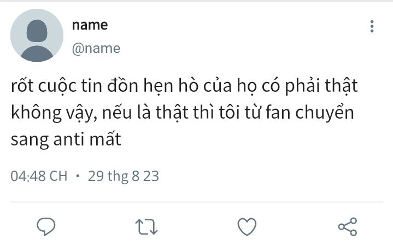Open profile via bold display name
393x251 pixels.
(x=90, y=25)
